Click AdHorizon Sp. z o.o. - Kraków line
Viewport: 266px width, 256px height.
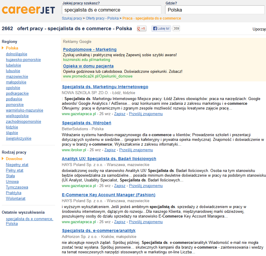pyautogui.click(x=99, y=237)
